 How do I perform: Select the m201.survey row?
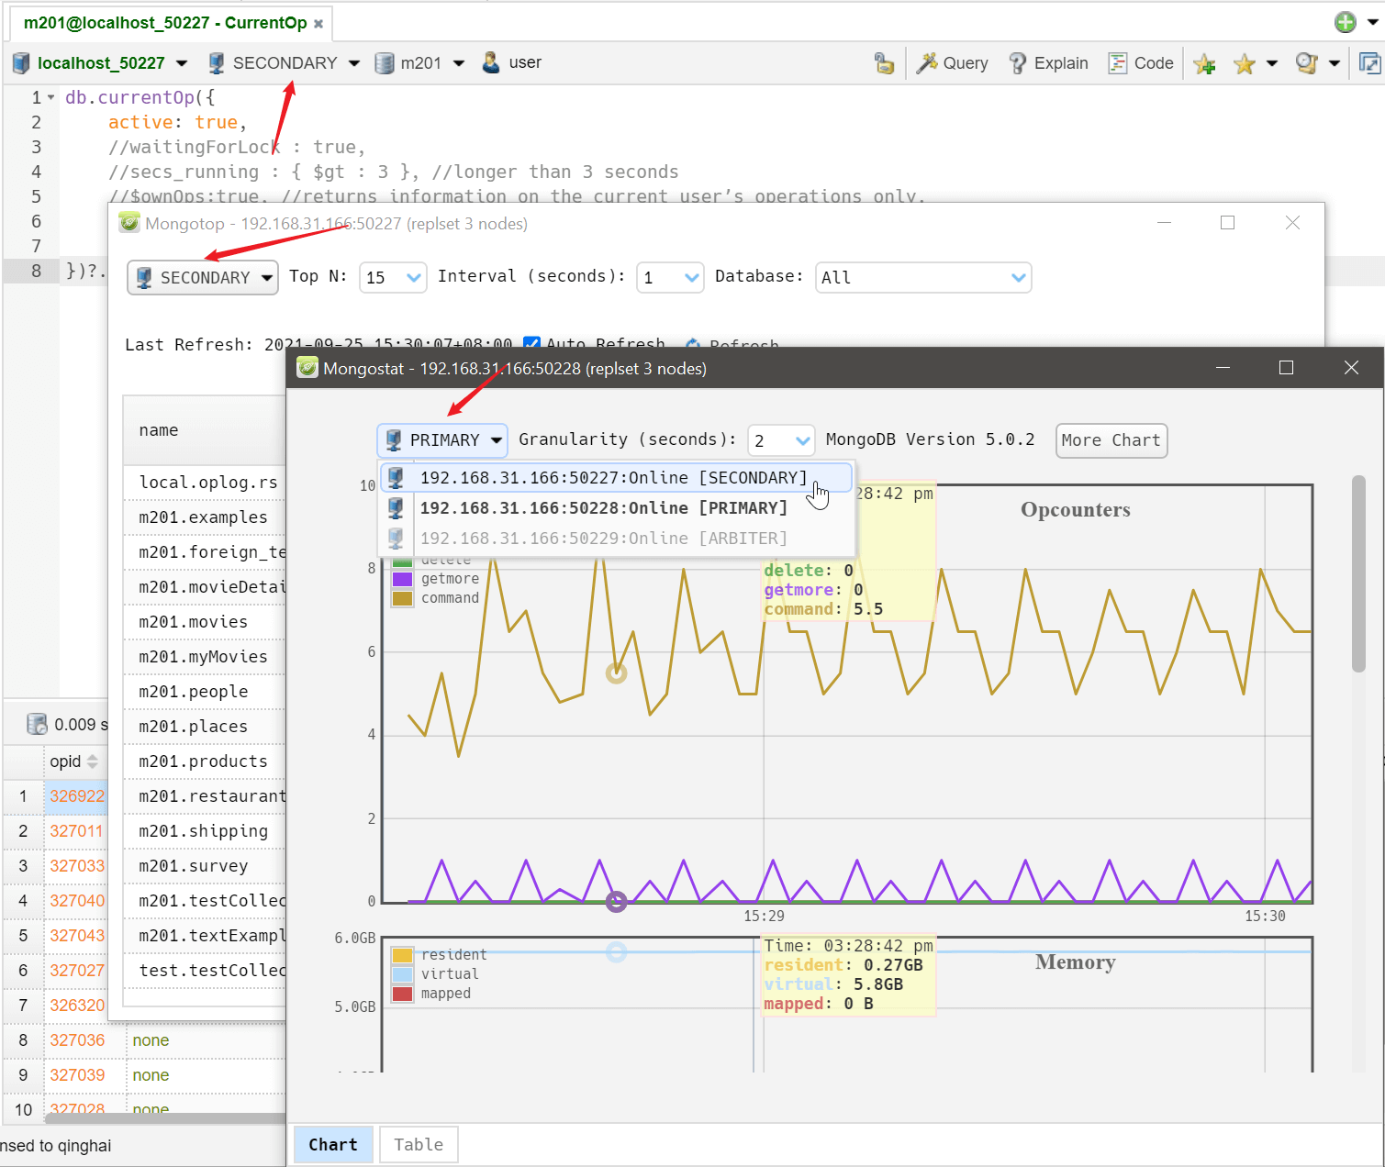[x=204, y=866]
